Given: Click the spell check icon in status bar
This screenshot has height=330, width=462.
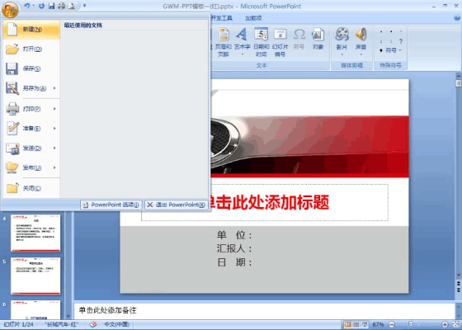Looking at the screenshot, I should click(x=93, y=324).
